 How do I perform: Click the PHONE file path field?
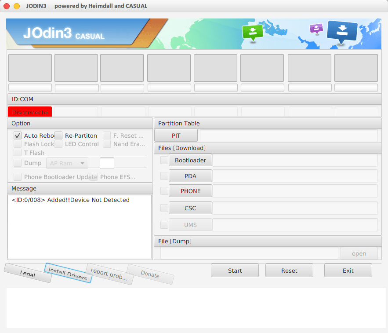295,191
